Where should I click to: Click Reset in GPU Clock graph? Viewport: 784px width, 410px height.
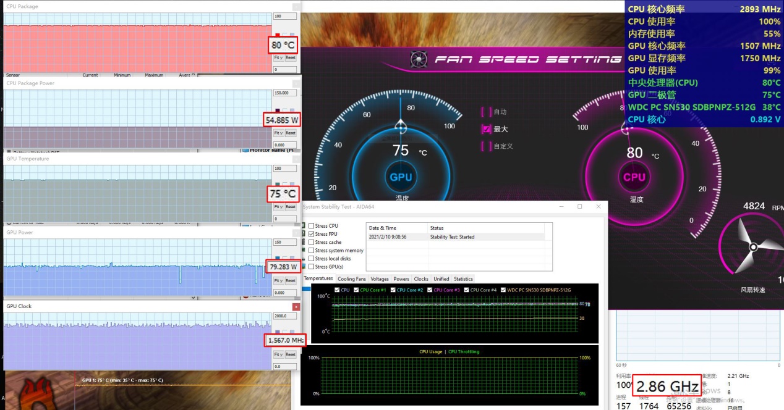291,354
